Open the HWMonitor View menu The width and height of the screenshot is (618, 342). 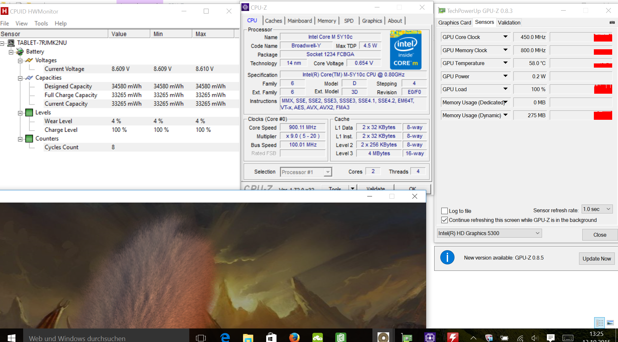click(x=22, y=23)
